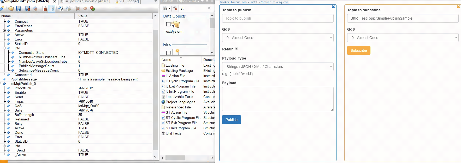Click the Watch vertical scrollbar thumb
This screenshot has height=163, width=461.
[x=155, y=90]
